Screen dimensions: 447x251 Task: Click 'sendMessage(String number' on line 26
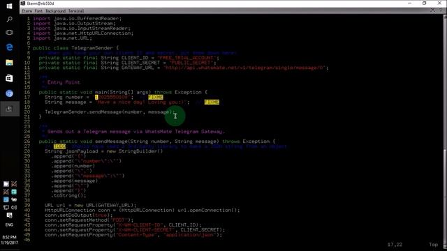[x=132, y=141]
